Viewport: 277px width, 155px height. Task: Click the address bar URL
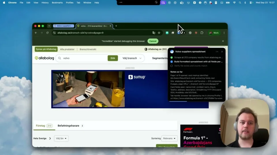(x=81, y=33)
